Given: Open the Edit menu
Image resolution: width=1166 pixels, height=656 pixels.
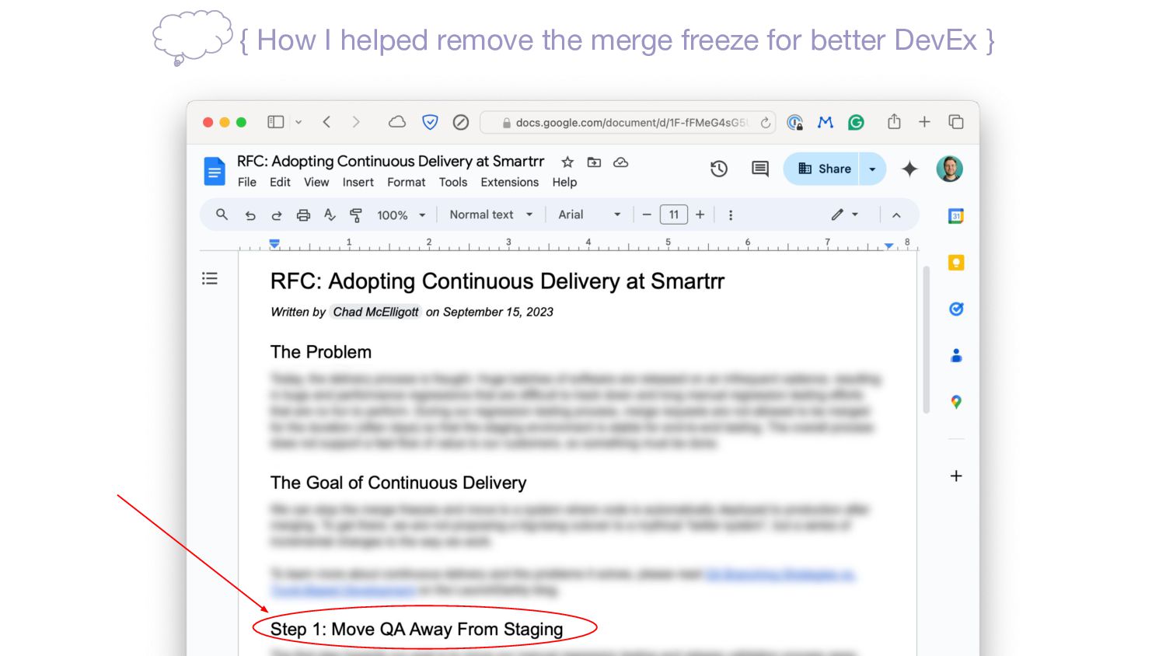Looking at the screenshot, I should (x=280, y=182).
